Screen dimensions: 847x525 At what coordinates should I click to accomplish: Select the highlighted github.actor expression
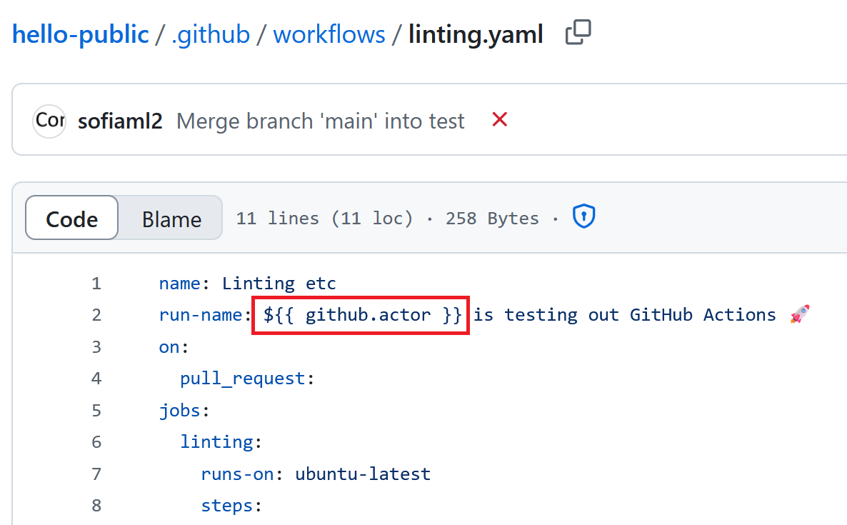[x=360, y=314]
